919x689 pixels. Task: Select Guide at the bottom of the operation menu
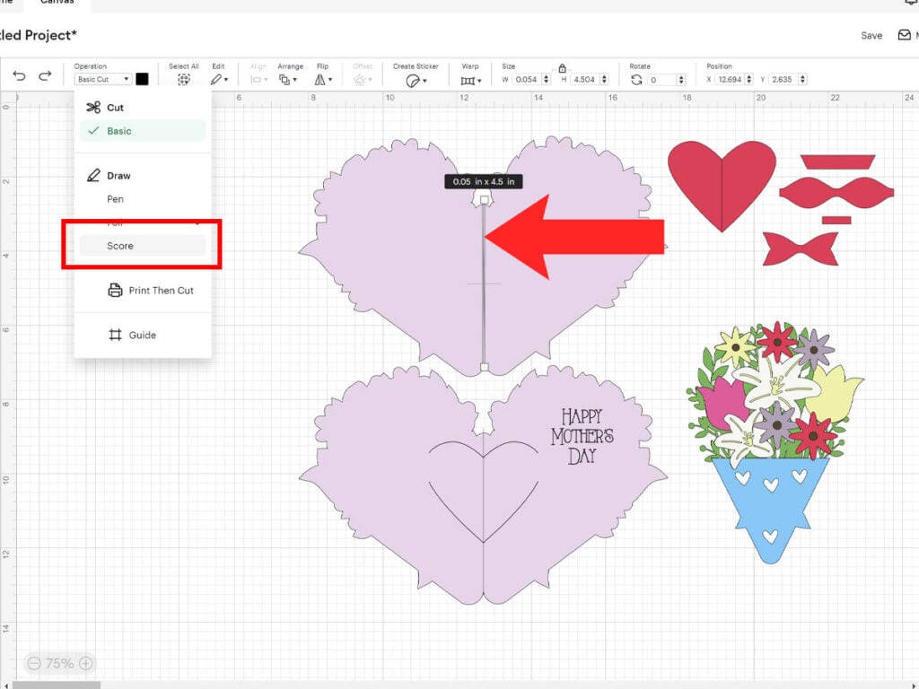tap(141, 335)
